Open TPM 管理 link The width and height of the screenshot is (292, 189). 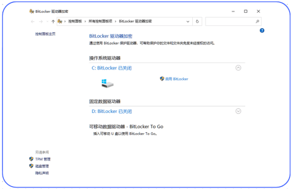click(x=43, y=159)
